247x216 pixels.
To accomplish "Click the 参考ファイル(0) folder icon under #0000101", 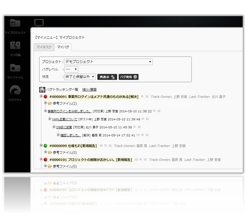I will coord(50,166).
